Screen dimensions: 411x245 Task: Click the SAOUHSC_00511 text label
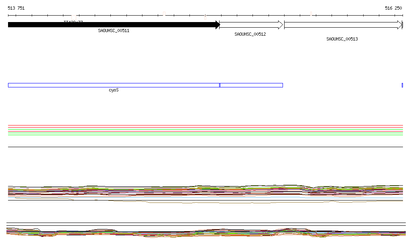pos(114,30)
